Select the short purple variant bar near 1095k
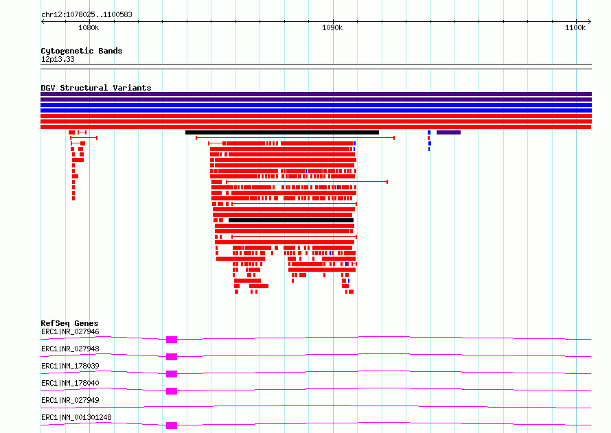The height and width of the screenshot is (433, 611). click(x=448, y=132)
